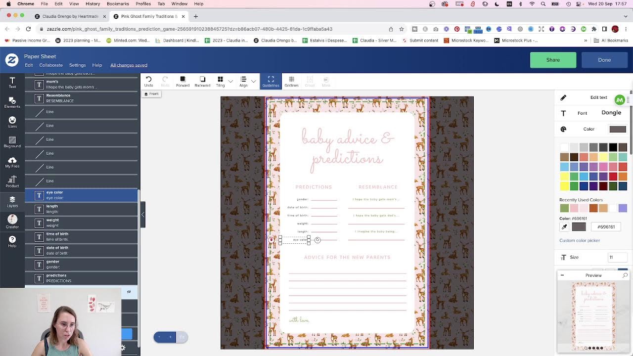Select the weight text layer
633x356 pixels.
tap(81, 223)
